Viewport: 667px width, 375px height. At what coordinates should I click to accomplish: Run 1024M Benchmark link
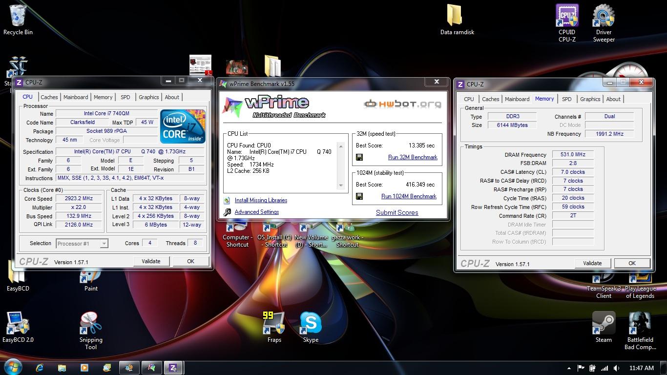(x=409, y=196)
